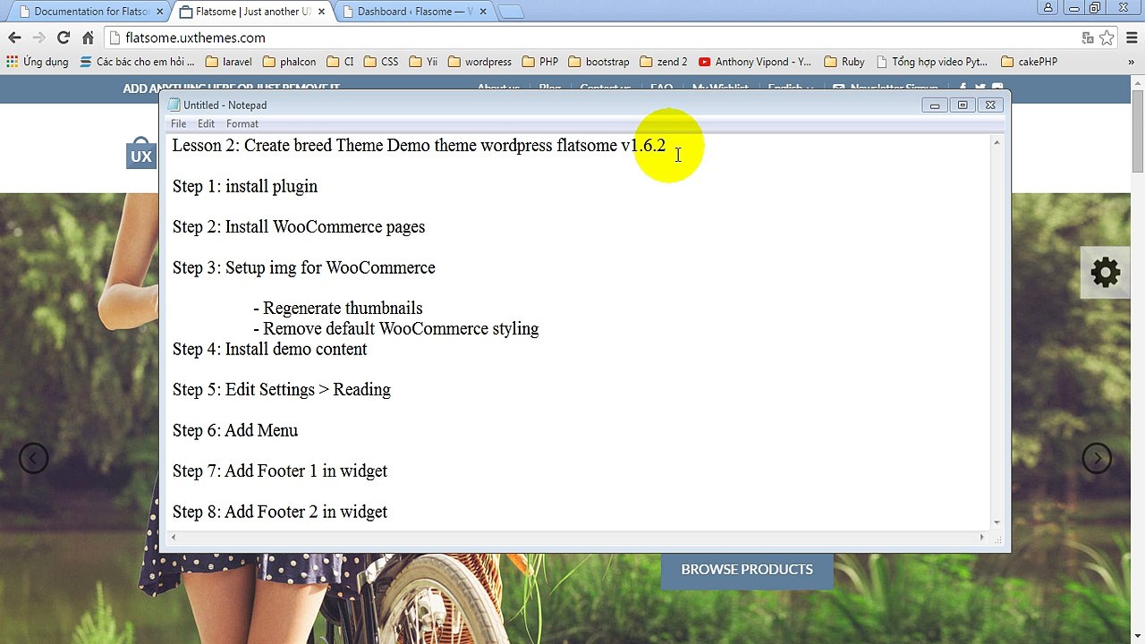Click the 'Step 6: Add Menu' line
The width and height of the screenshot is (1145, 644).
click(x=235, y=430)
